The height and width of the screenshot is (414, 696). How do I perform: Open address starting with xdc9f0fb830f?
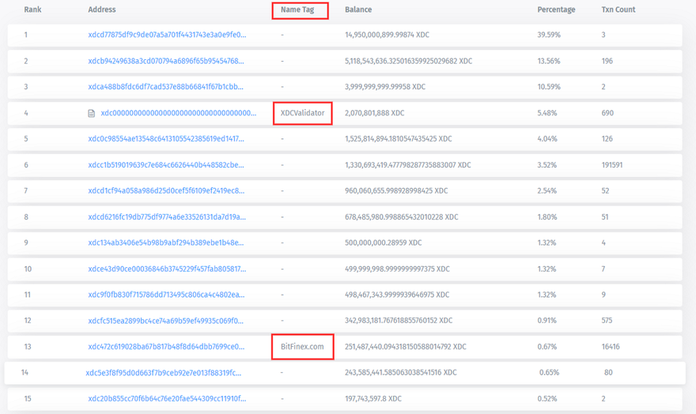pyautogui.click(x=166, y=295)
